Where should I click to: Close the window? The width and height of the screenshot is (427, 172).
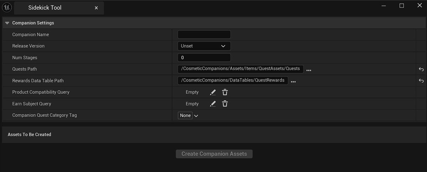(419, 5)
